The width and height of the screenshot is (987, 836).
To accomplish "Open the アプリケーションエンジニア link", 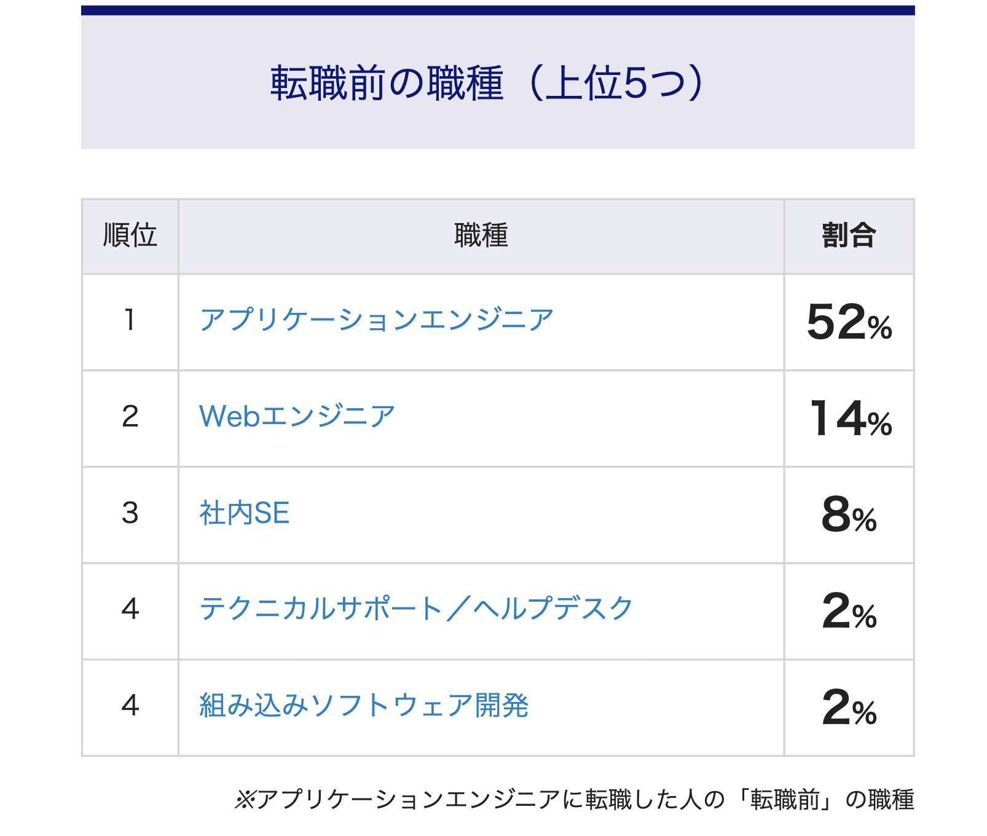I will click(376, 320).
